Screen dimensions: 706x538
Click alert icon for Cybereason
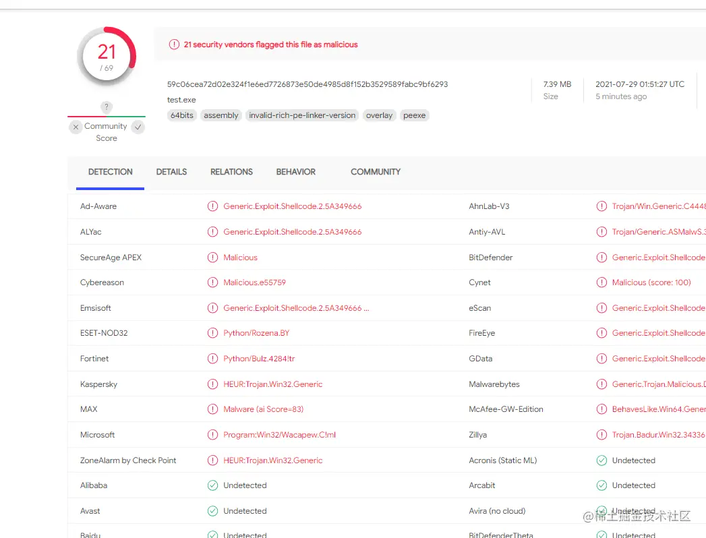(x=212, y=282)
